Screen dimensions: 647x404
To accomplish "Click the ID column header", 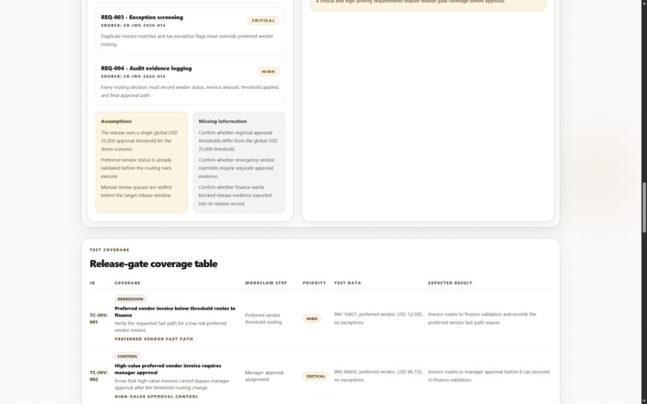I will coord(92,283).
